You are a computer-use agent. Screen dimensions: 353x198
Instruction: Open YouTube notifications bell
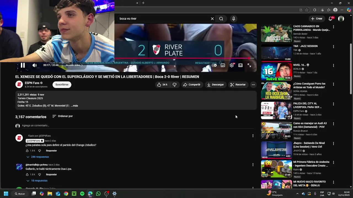click(x=331, y=19)
